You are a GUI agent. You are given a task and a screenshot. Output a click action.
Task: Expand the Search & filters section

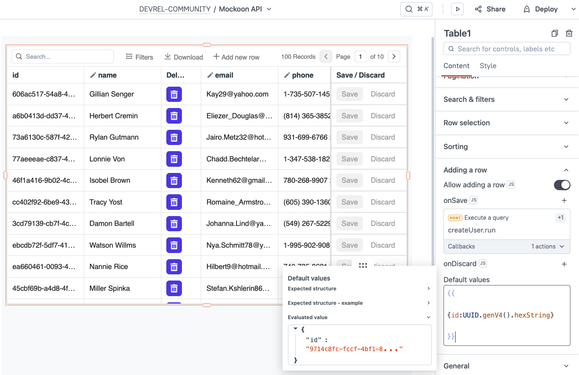click(x=507, y=99)
